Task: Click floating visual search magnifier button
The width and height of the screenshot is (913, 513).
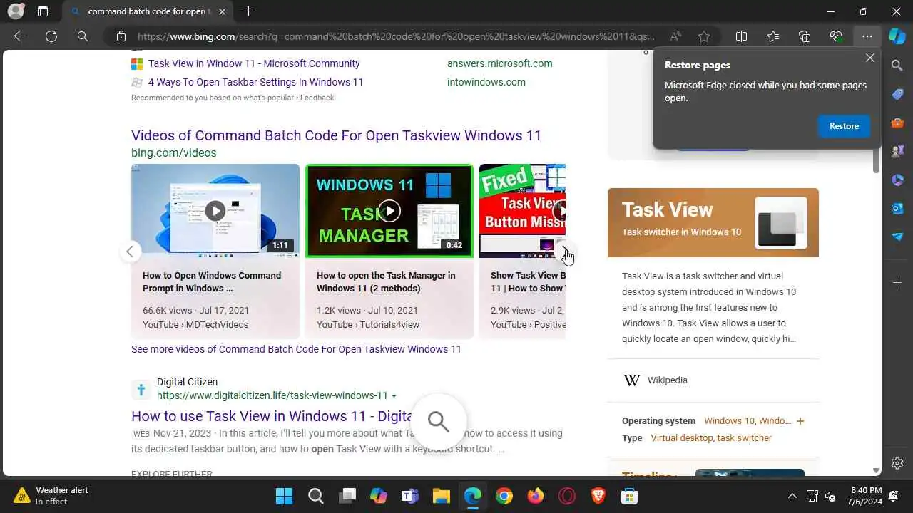Action: pos(438,422)
